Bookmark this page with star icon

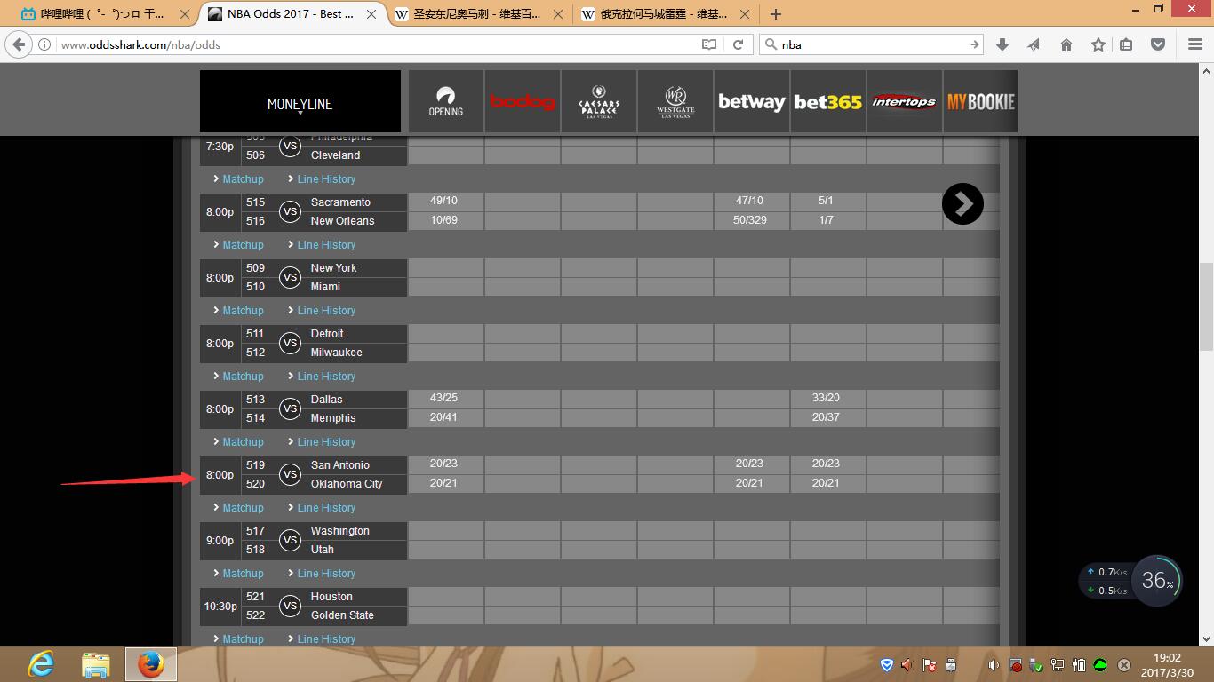click(1098, 44)
